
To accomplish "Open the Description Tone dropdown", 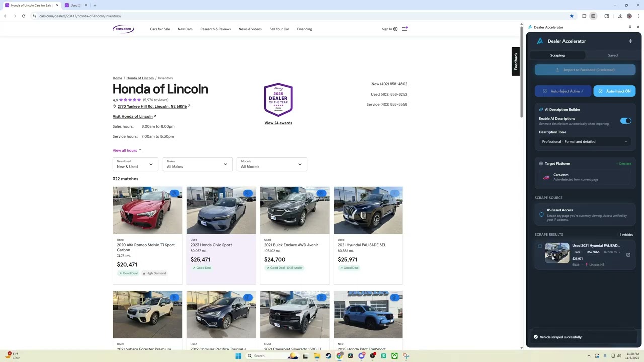I will click(x=585, y=141).
